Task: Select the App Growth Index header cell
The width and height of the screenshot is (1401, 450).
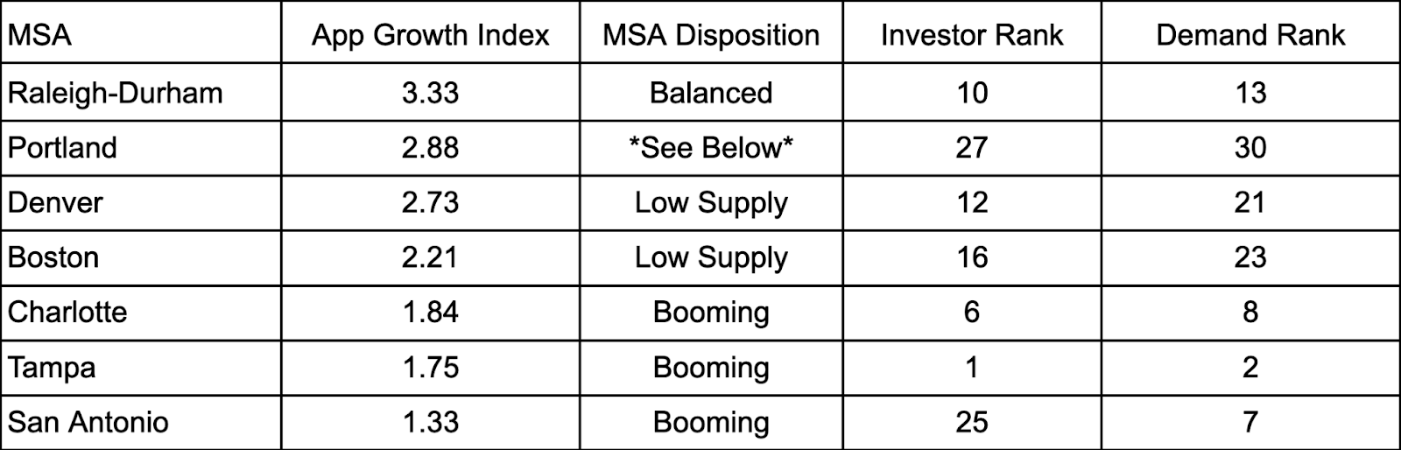Action: click(430, 35)
